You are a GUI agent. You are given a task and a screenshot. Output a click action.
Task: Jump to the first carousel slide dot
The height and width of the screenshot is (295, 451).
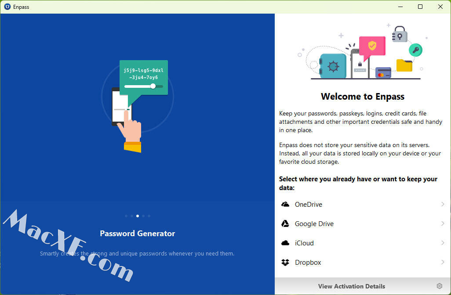pyautogui.click(x=126, y=216)
